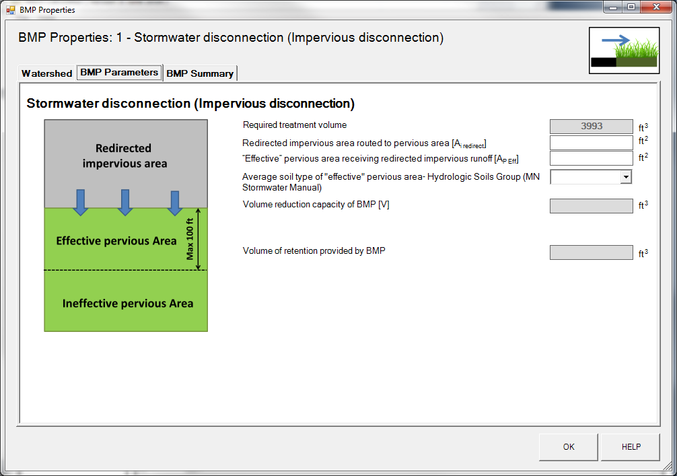Viewport: 677px width, 476px height.
Task: Minimize the BMP Properties window
Action: [613, 7]
